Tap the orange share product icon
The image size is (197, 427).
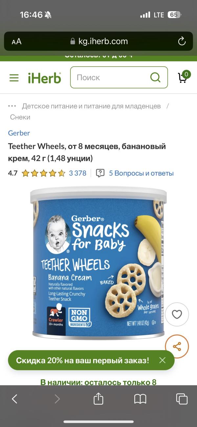click(x=177, y=346)
